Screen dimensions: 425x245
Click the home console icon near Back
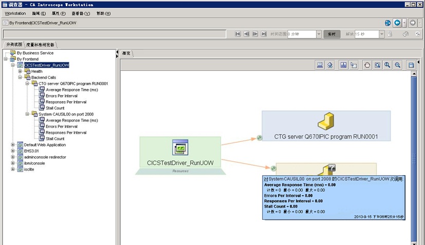coord(388,23)
